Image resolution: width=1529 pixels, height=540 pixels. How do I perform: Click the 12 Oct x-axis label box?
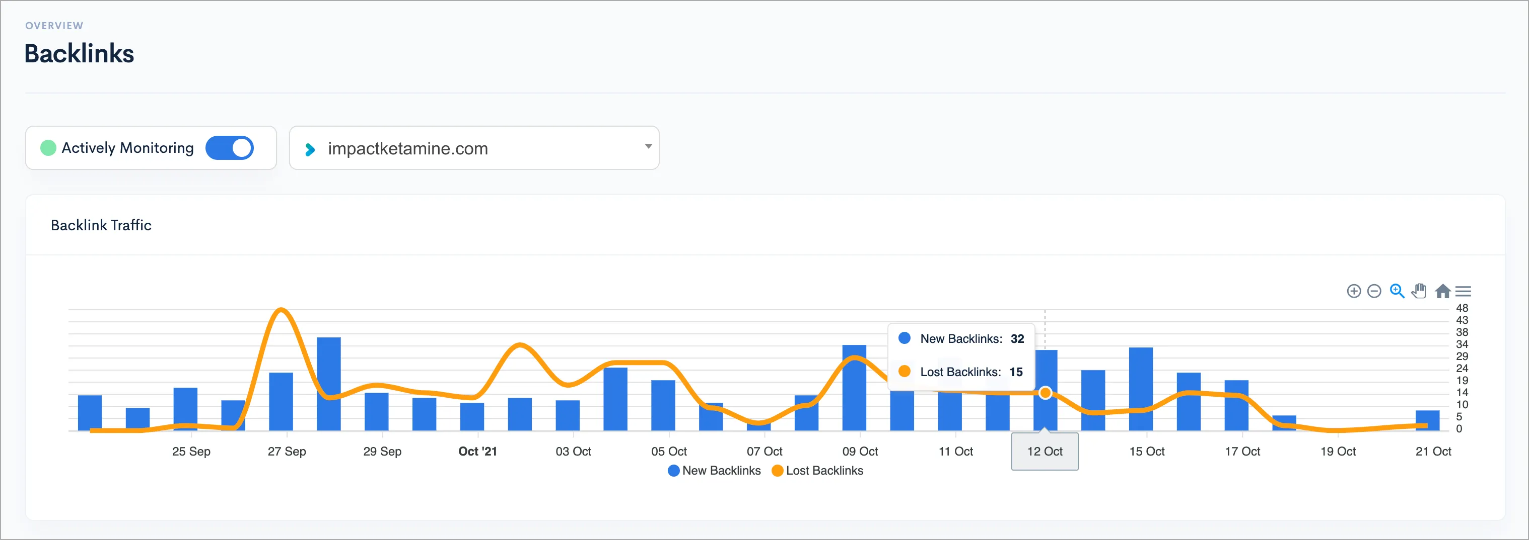(1045, 452)
